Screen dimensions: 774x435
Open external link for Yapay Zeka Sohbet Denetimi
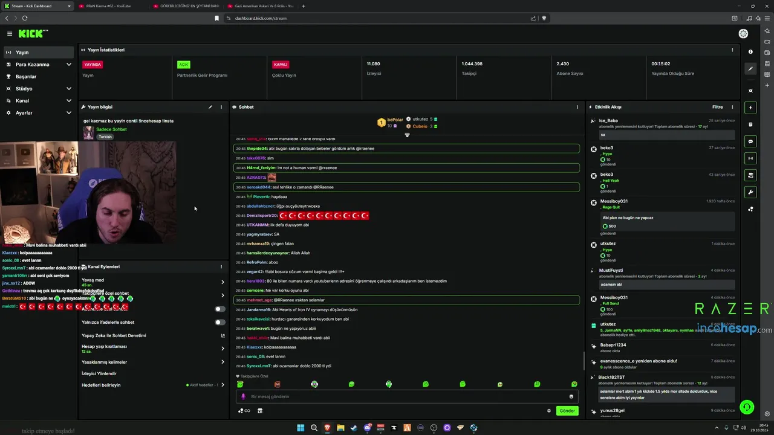(x=223, y=335)
